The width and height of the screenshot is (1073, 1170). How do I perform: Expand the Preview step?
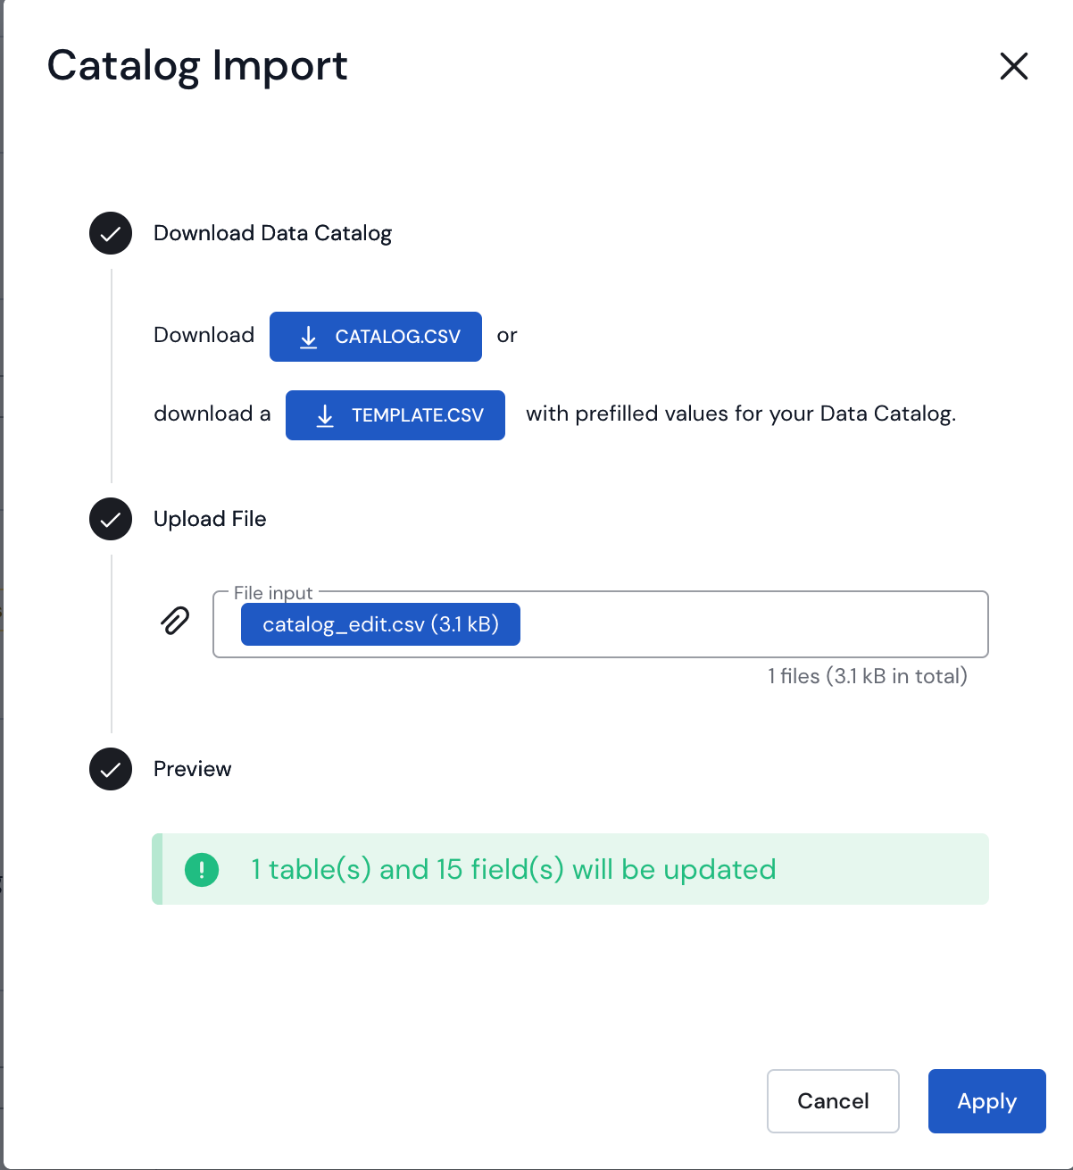tap(192, 769)
